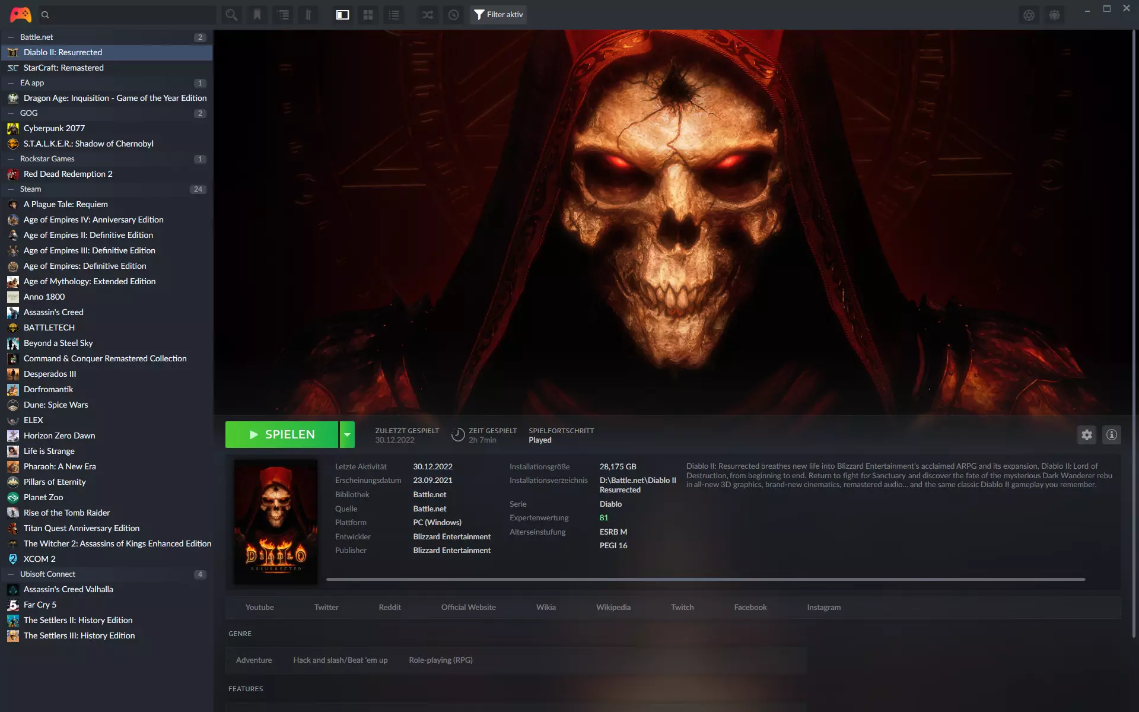Screen dimensions: 1139x712
Task: Open global search with the magnifier icon
Action: click(231, 15)
